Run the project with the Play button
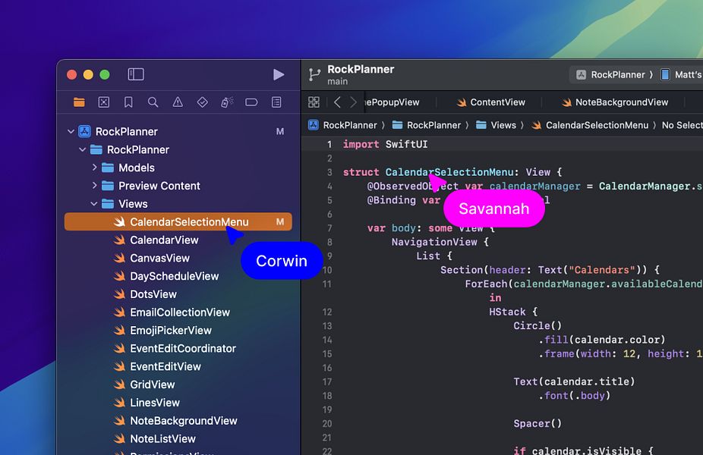This screenshot has height=455, width=703. (x=279, y=74)
